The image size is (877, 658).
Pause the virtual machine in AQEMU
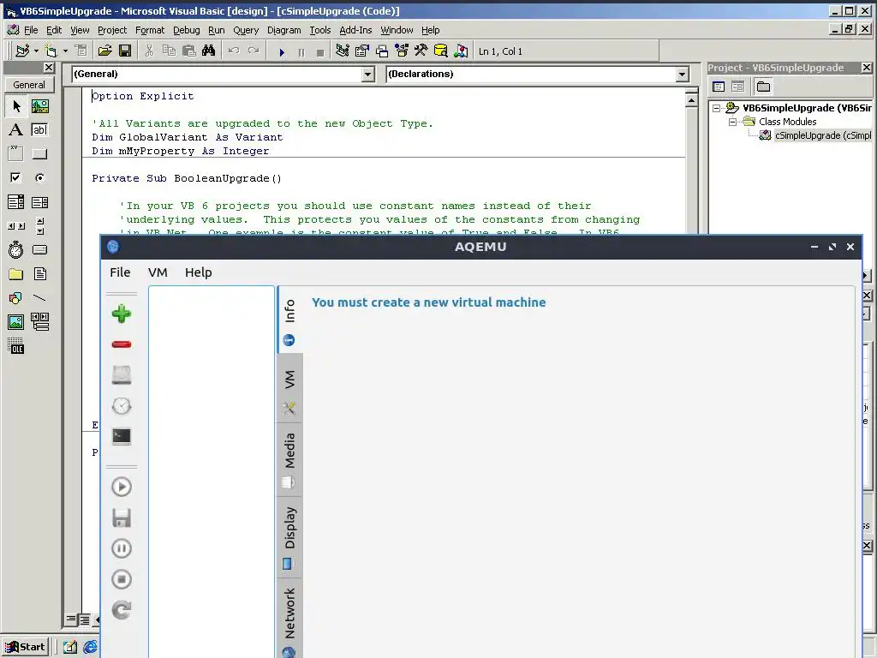[x=122, y=548]
